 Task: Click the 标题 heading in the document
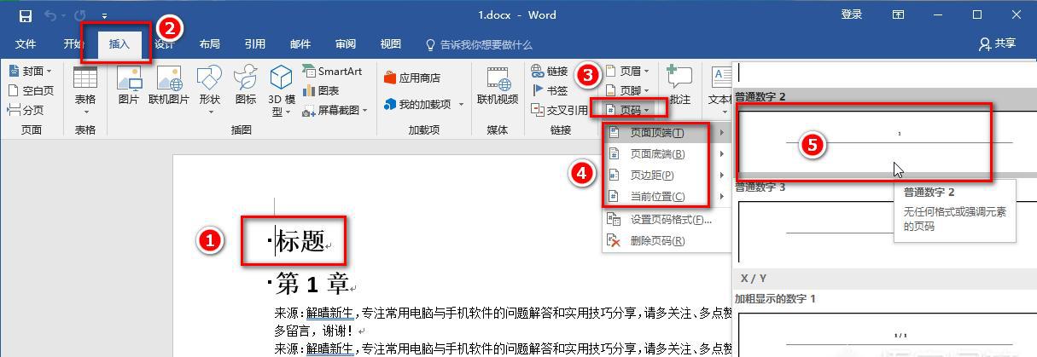coord(300,241)
